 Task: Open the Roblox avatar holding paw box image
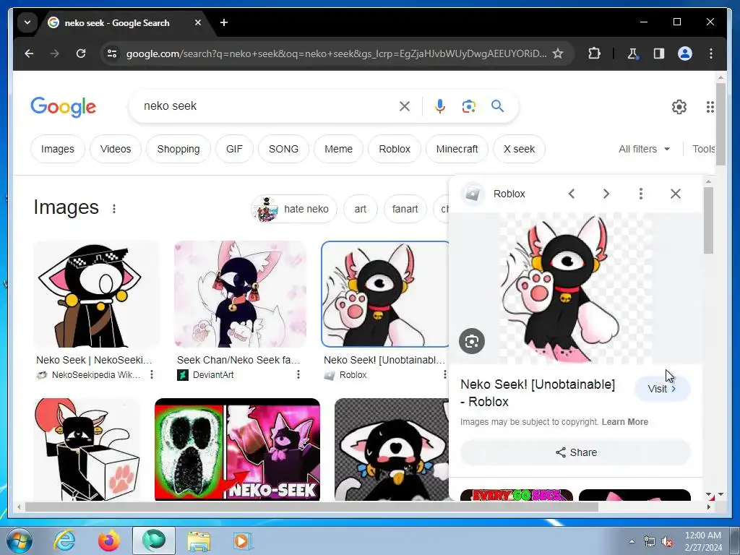pyautogui.click(x=87, y=449)
